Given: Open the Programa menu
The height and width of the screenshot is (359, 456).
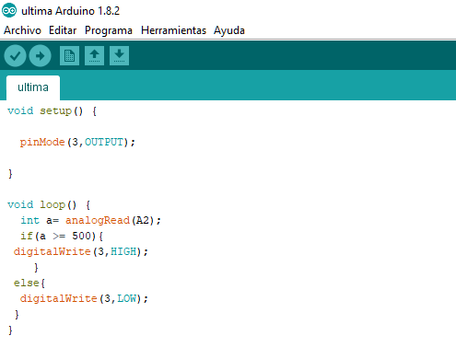Looking at the screenshot, I should (109, 30).
